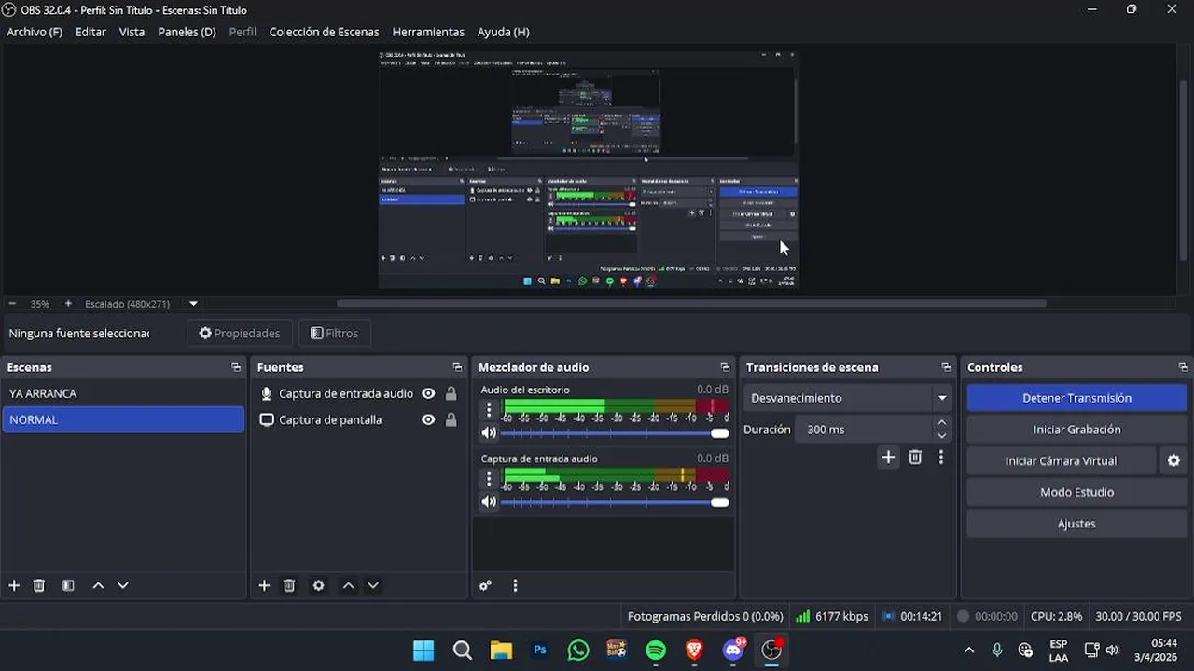Open the Paneles menu
This screenshot has height=671, width=1194.
click(x=187, y=32)
